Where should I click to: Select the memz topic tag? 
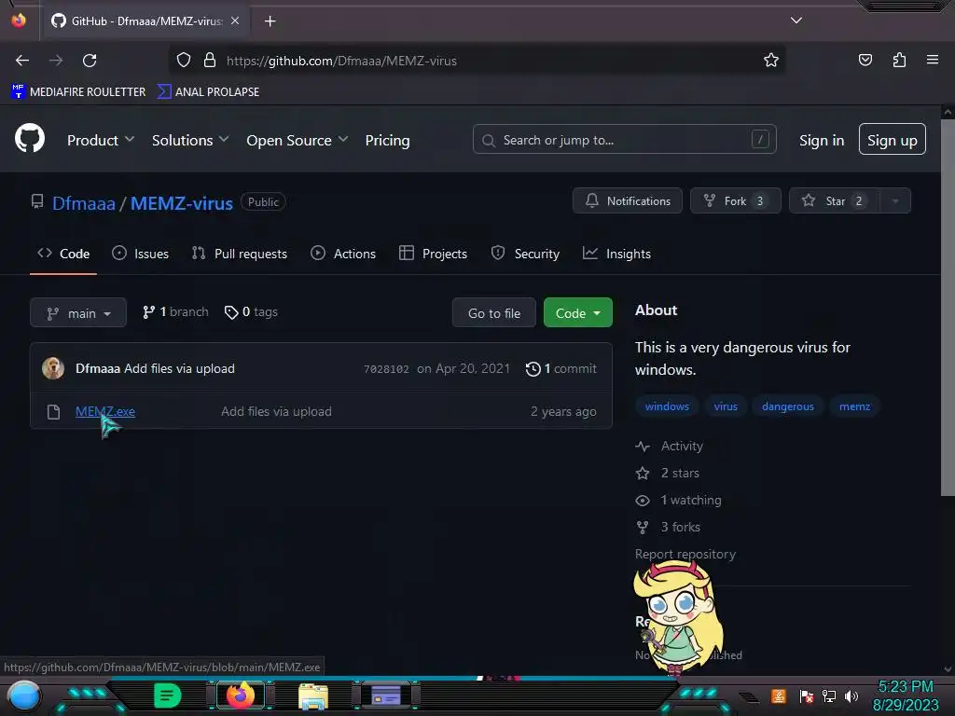(x=854, y=406)
